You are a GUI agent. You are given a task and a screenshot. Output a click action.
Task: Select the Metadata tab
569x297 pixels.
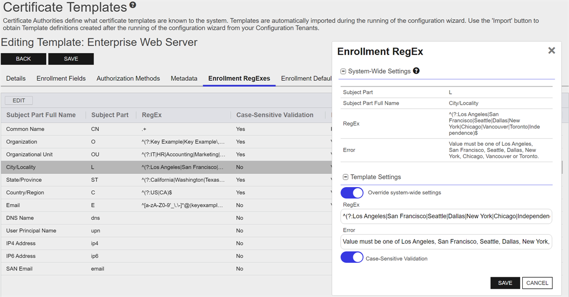click(x=184, y=79)
